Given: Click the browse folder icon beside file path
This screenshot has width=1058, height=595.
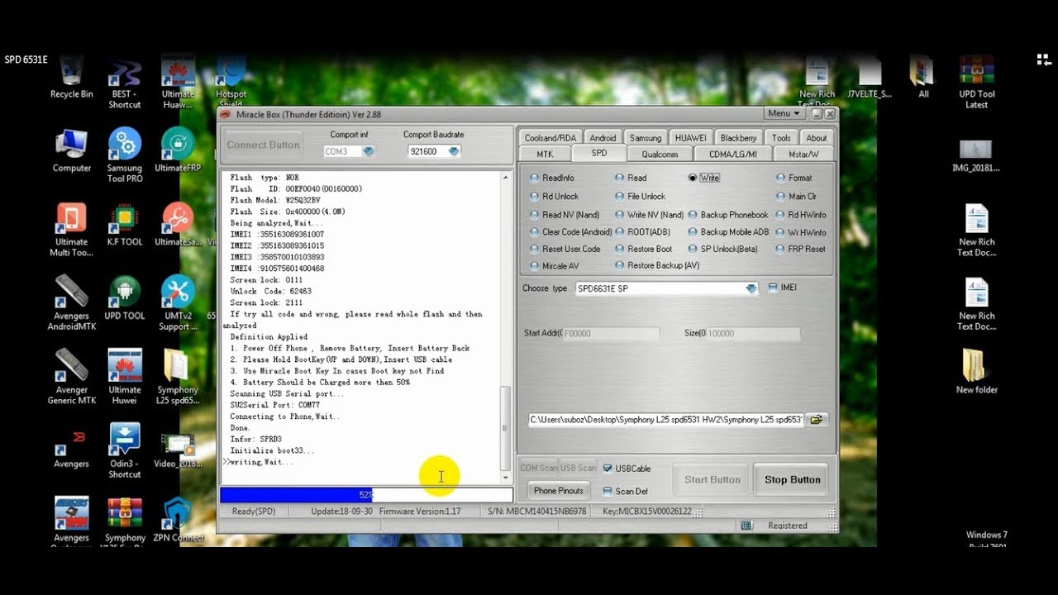Looking at the screenshot, I should [x=816, y=420].
